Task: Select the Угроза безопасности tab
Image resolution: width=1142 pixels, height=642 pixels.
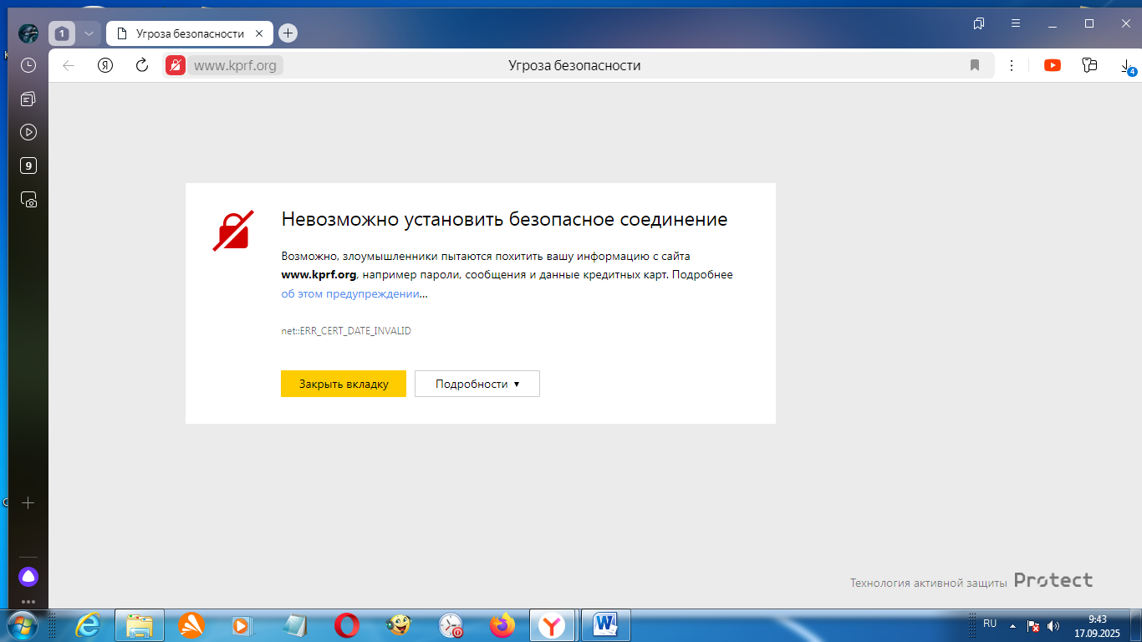Action: [189, 33]
